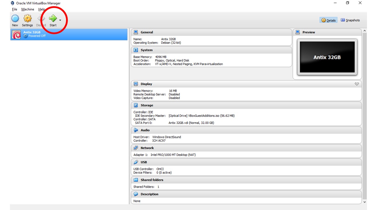374x210 pixels.
Task: Open the USB settings heading
Action: pyautogui.click(x=144, y=162)
